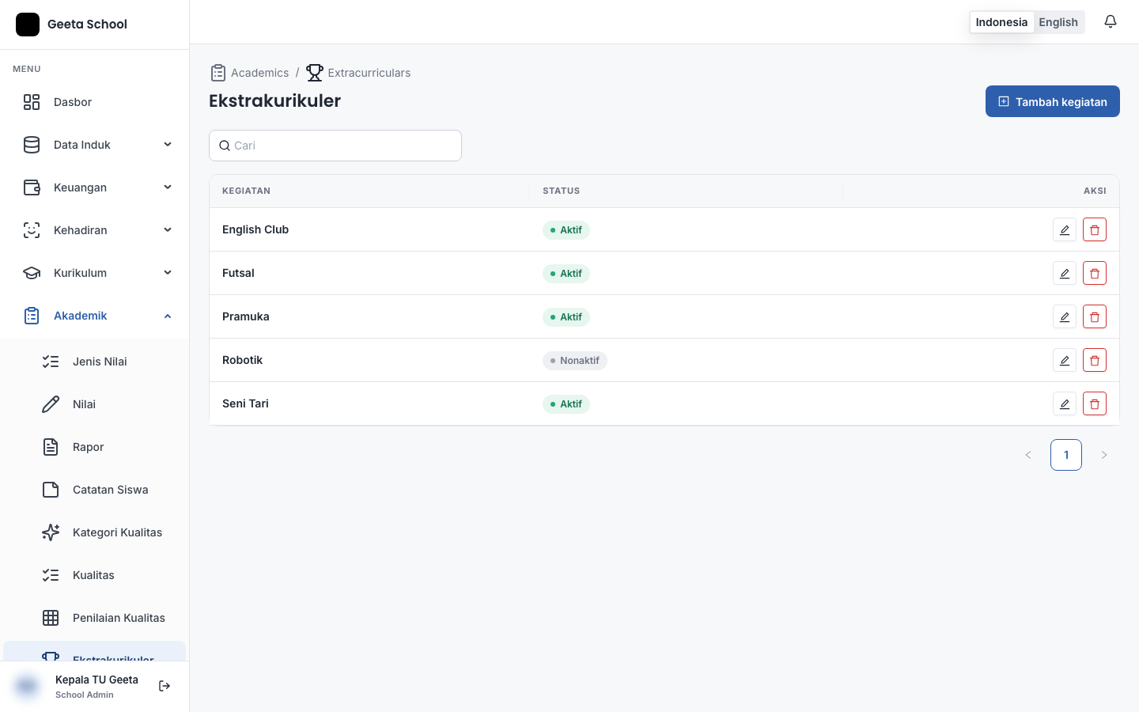Click the Nonaktif status badge for Robotik
Viewport: 1139px width, 712px height.
click(x=575, y=360)
